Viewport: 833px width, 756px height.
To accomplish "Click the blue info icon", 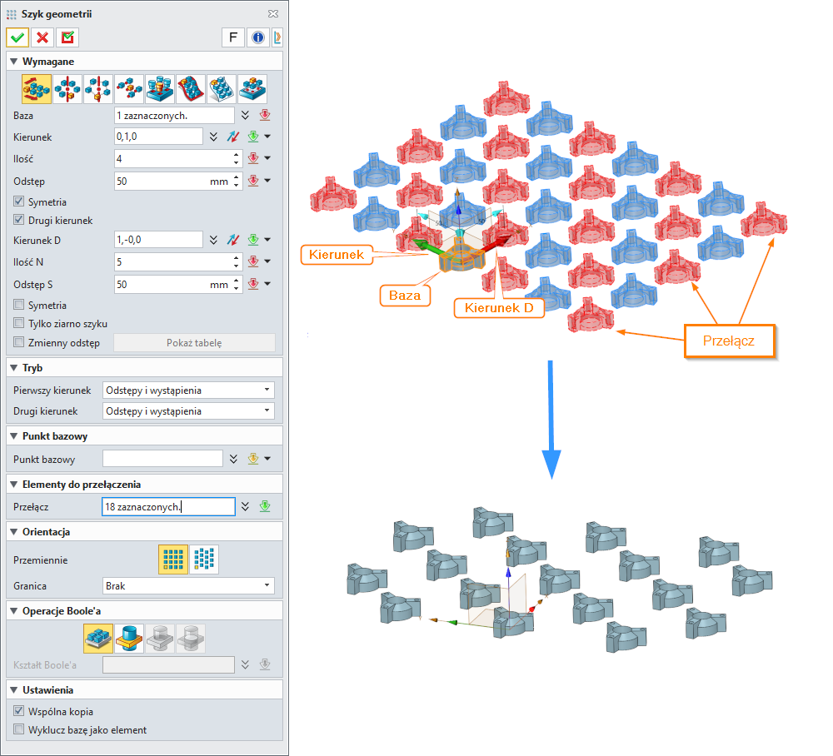I will coord(258,37).
